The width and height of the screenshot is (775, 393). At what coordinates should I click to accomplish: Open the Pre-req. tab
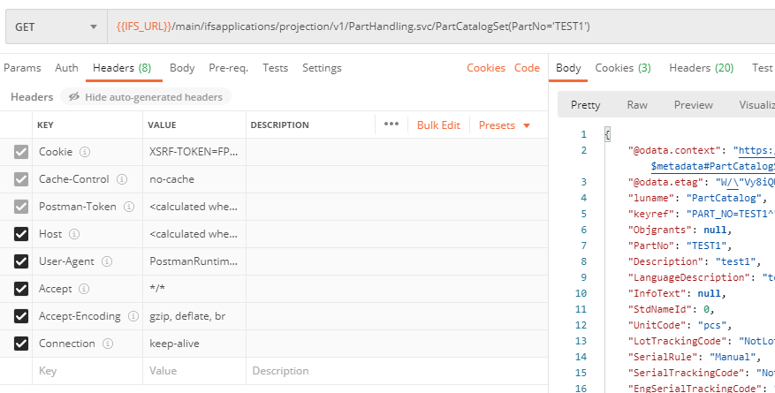pos(228,68)
